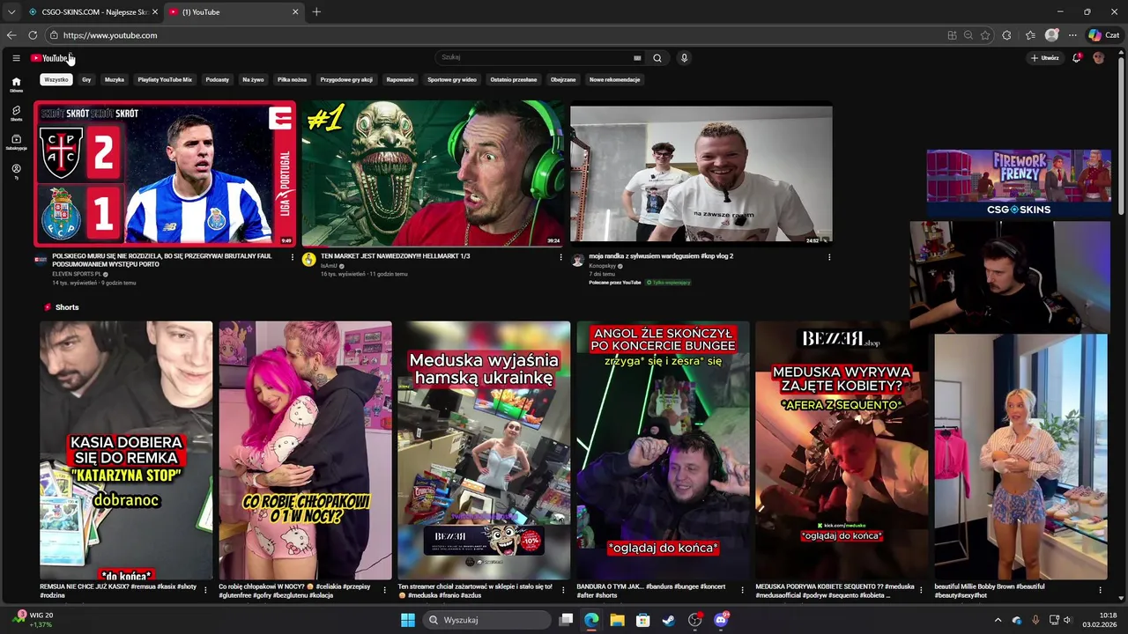Open options for 'Co robię chłopakowi' short

[x=384, y=590]
